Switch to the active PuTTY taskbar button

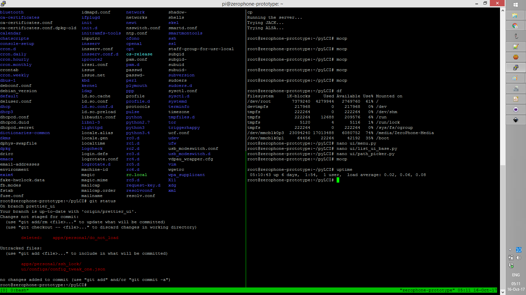(515, 68)
